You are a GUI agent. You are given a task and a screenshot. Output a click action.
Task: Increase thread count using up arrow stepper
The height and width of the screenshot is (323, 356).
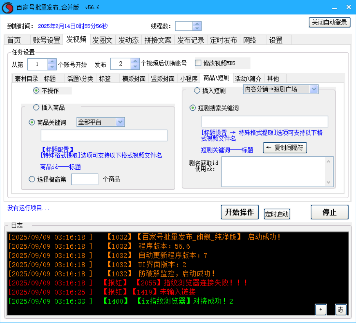point(197,24)
